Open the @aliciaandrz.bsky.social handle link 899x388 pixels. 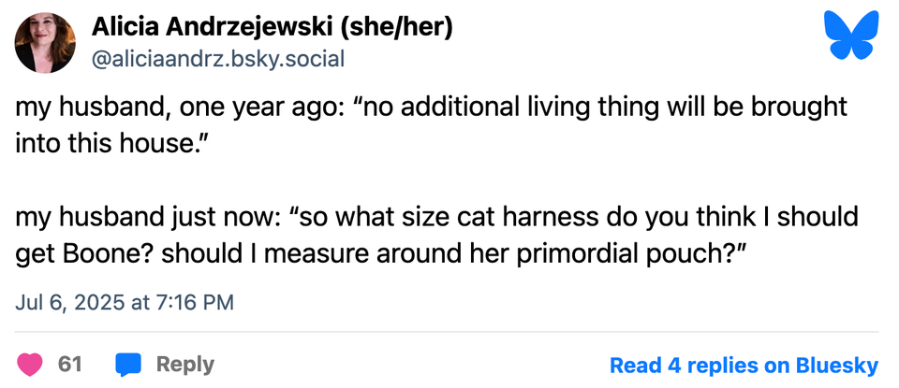[x=217, y=59]
